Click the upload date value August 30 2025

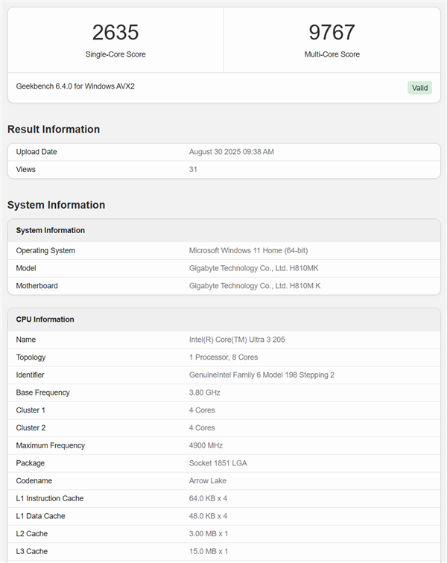(231, 152)
